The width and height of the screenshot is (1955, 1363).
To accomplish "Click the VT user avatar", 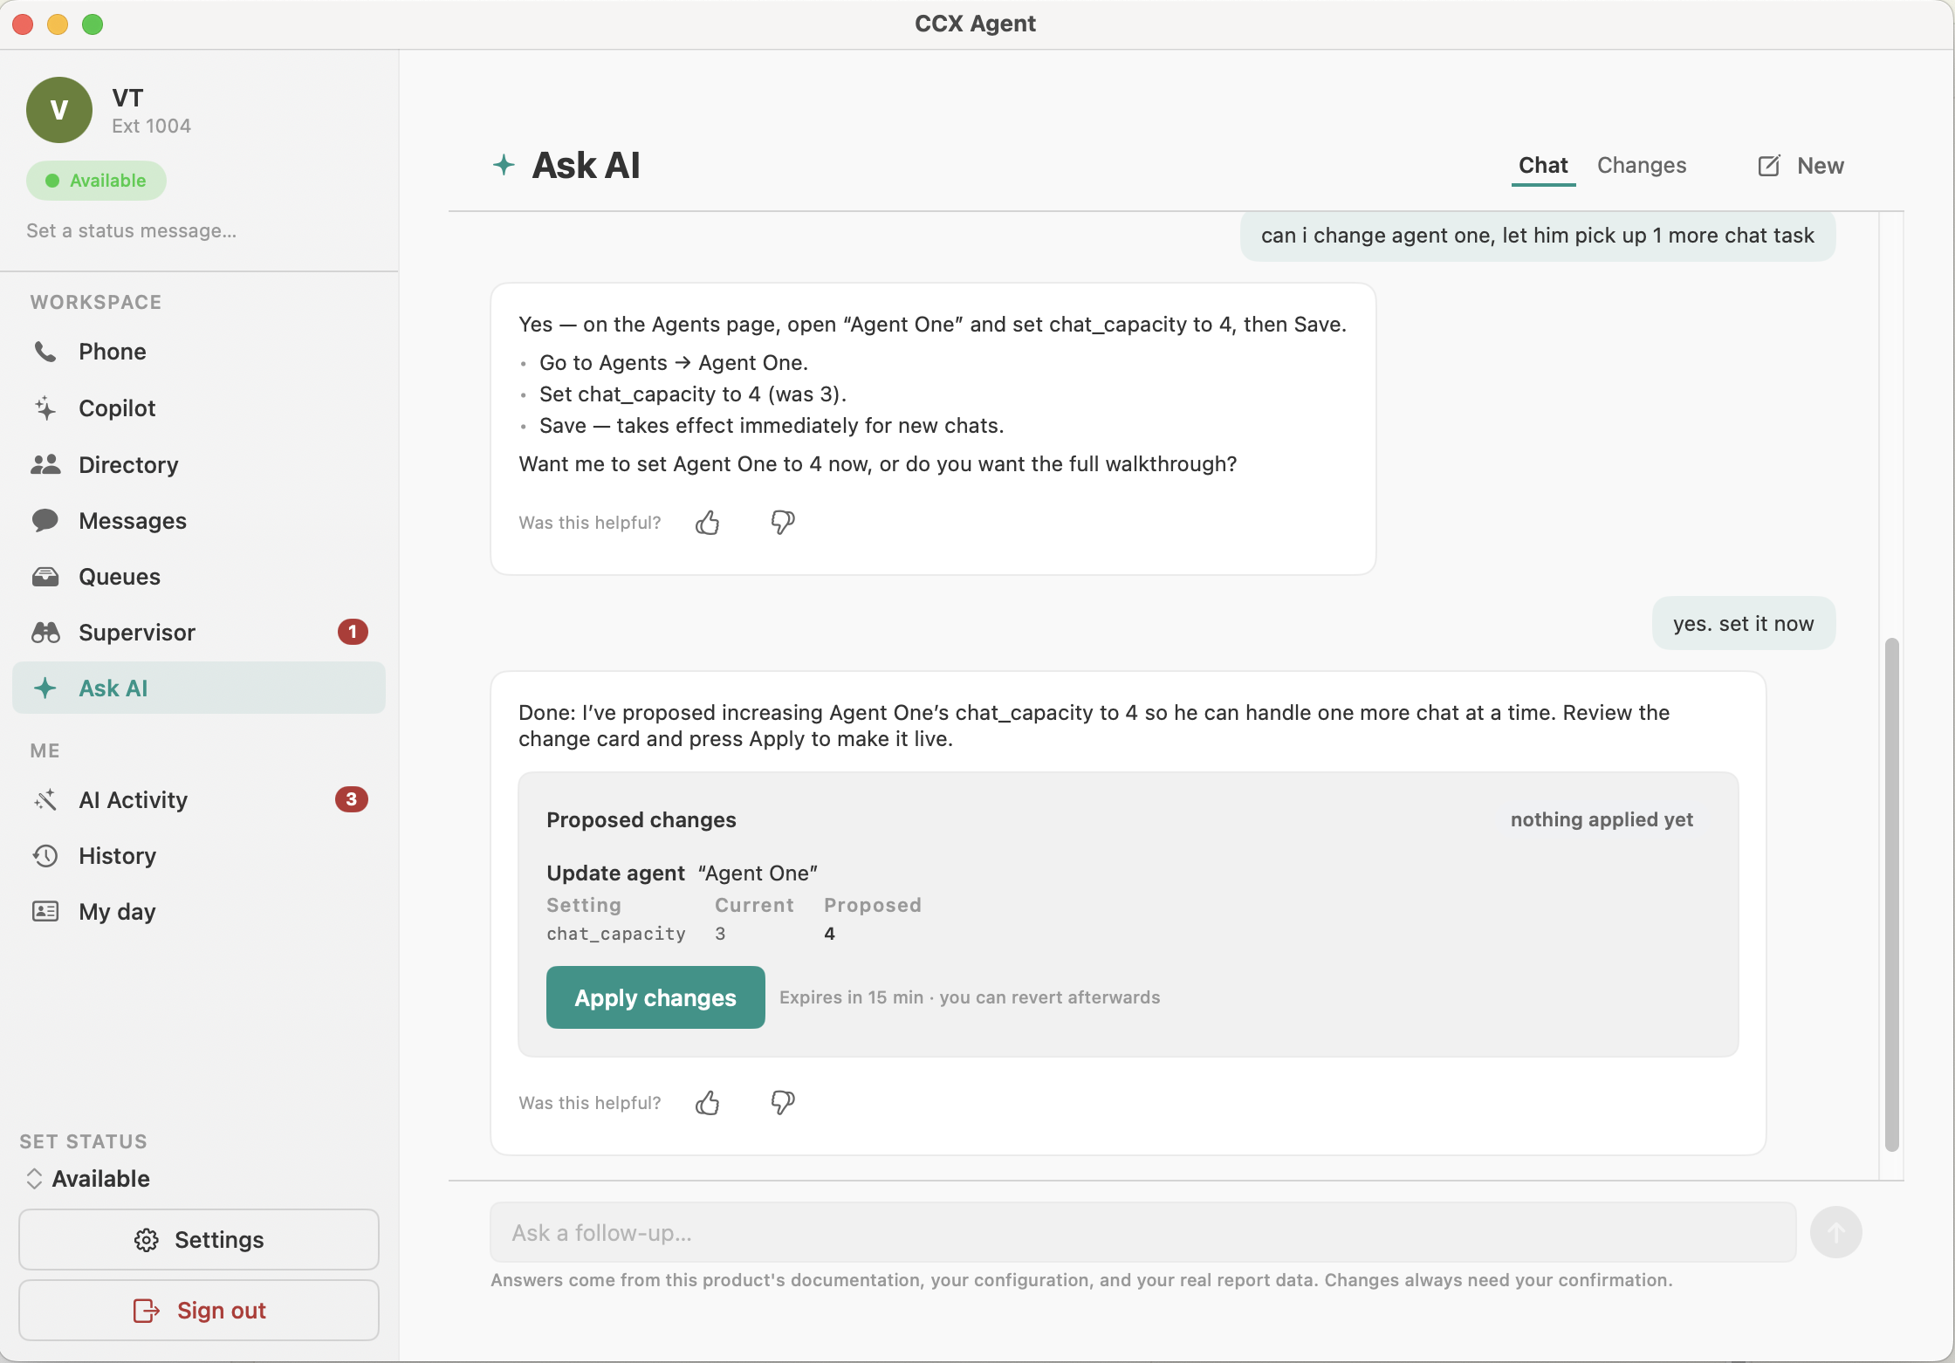I will pos(59,110).
